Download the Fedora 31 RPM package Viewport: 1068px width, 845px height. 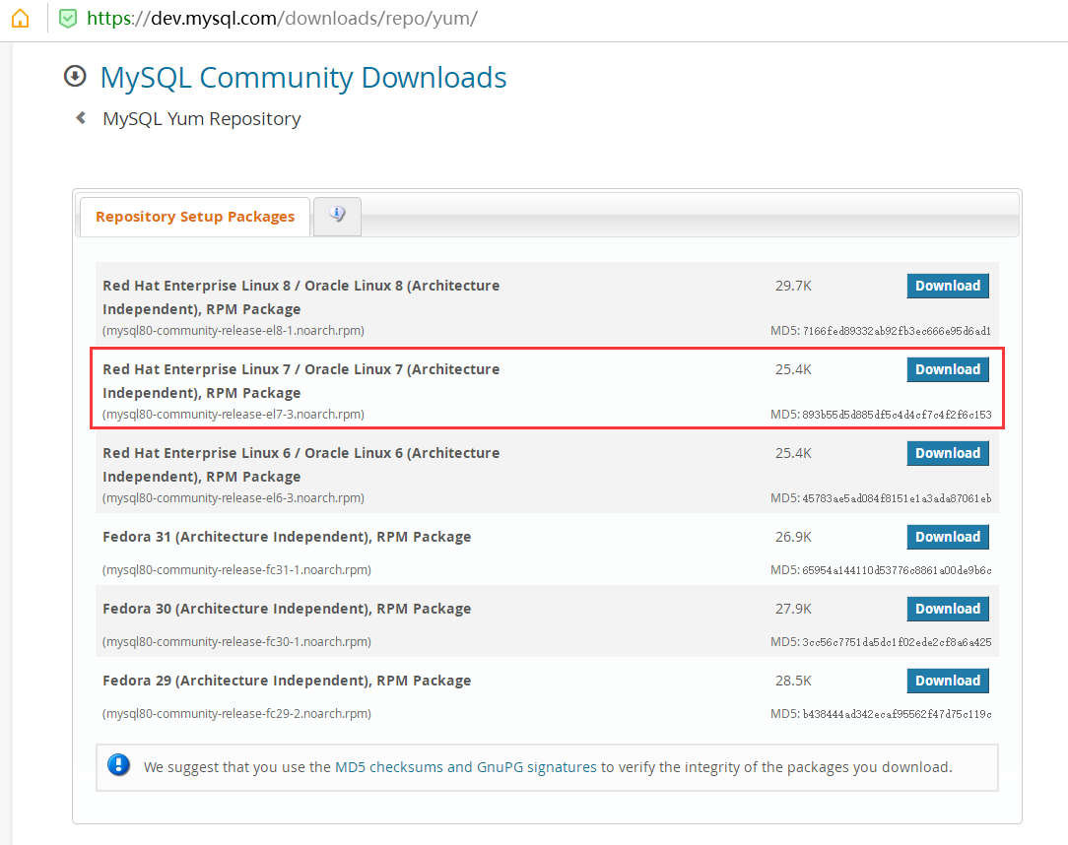point(948,537)
